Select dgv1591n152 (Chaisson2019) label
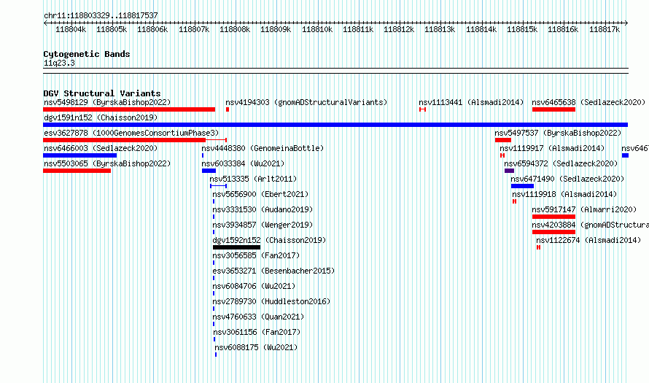Image resolution: width=649 pixels, height=383 pixels. pos(101,117)
